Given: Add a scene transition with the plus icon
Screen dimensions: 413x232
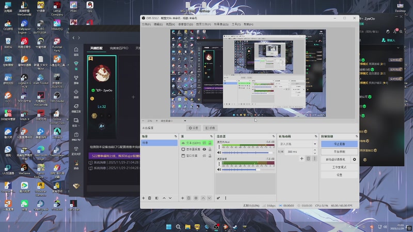Looking at the screenshot, I should [301, 158].
